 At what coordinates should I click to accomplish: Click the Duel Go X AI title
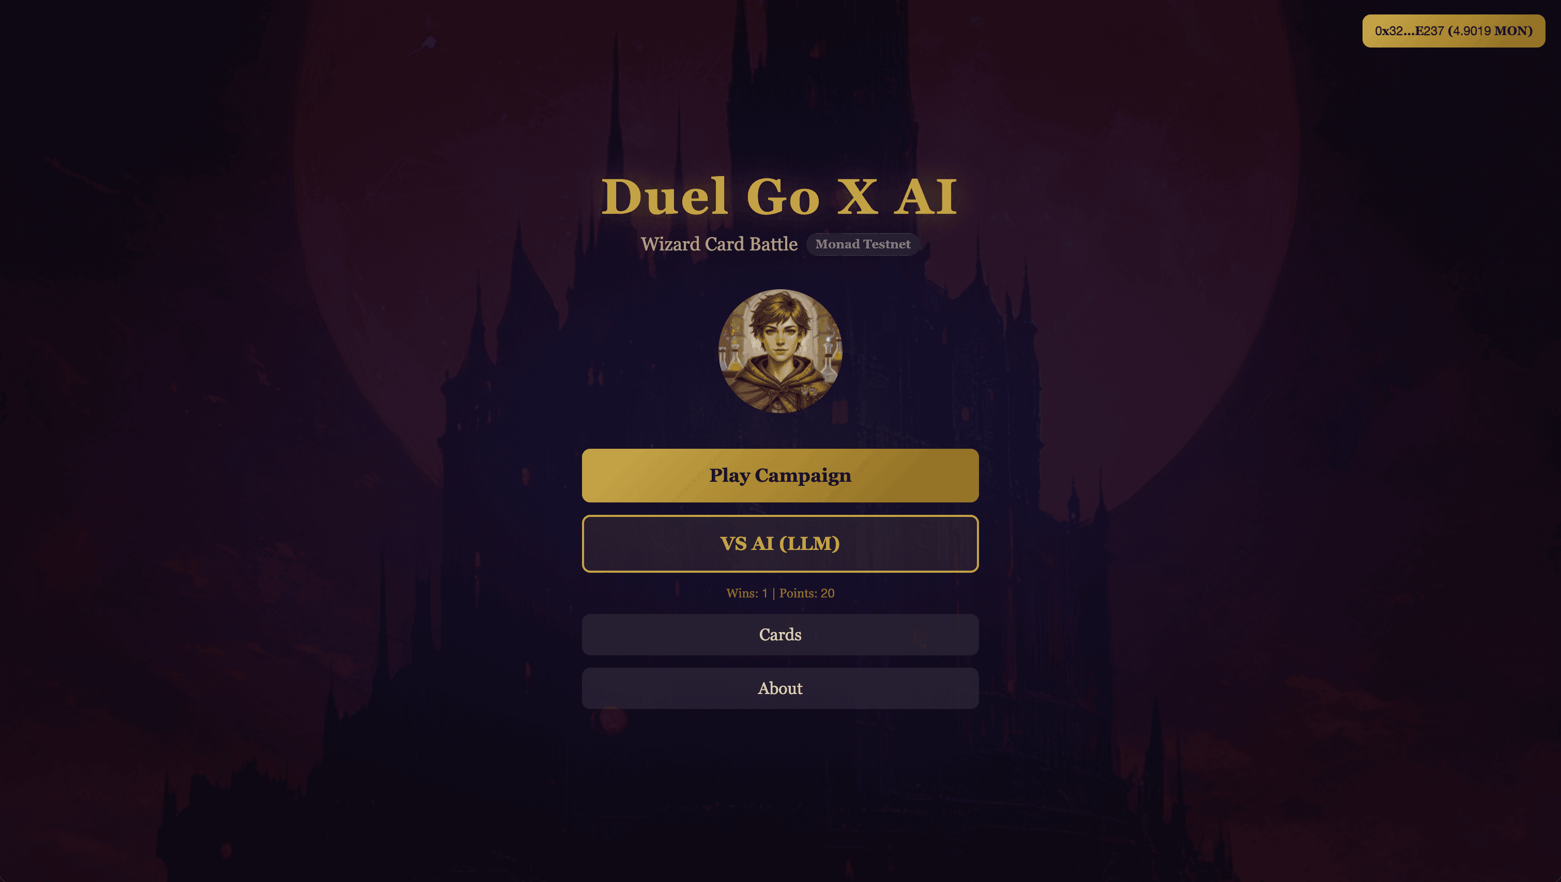779,196
